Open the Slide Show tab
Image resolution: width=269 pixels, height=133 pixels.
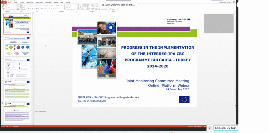coord(48,2)
